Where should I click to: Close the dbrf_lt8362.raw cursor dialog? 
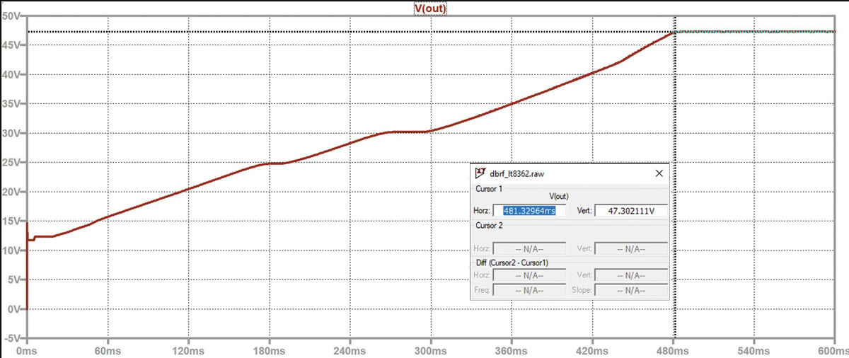click(659, 173)
